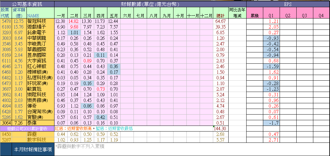Click the 三月 column header
Screen dimensions: 330x156
point(88,13)
